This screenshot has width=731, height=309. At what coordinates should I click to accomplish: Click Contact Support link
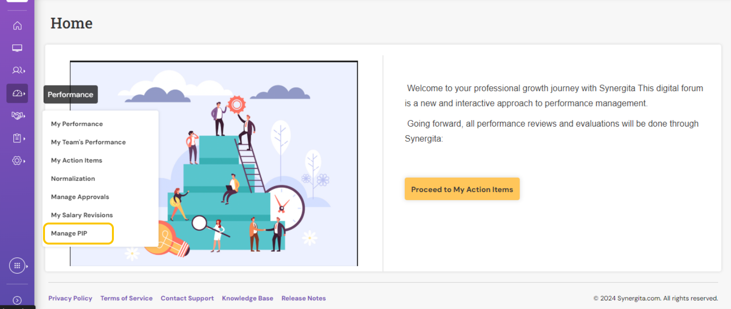(x=187, y=298)
